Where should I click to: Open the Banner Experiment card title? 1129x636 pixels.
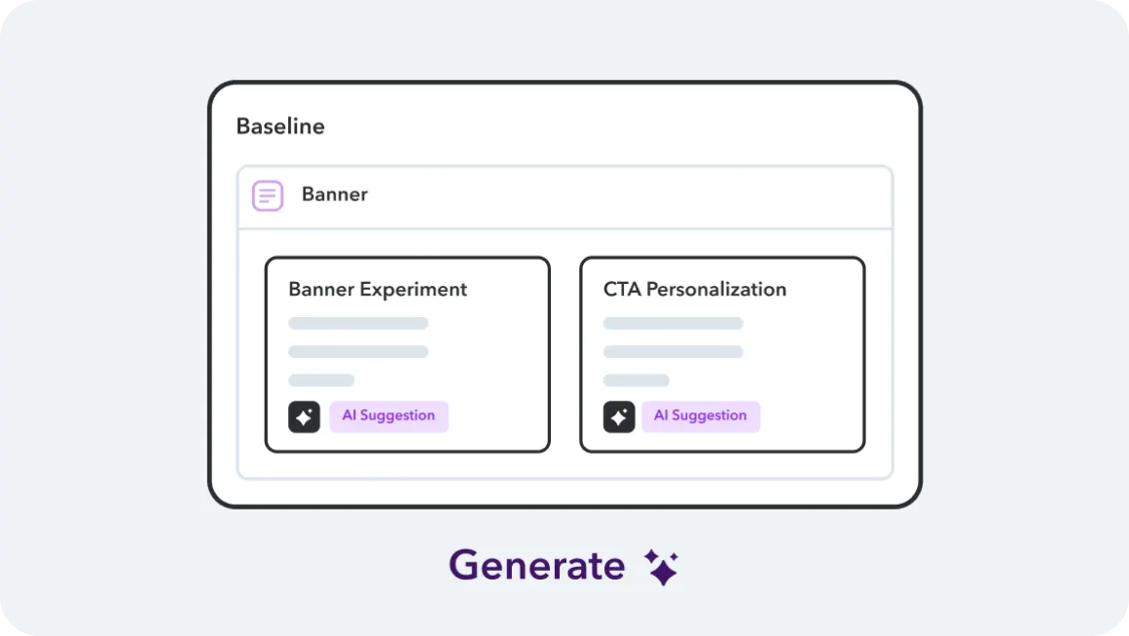[378, 290]
